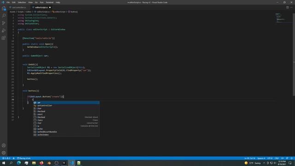
Task: Open the taskbar clock and date
Action: [x=282, y=163]
